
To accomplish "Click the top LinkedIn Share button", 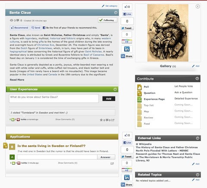I will (x=127, y=56).
